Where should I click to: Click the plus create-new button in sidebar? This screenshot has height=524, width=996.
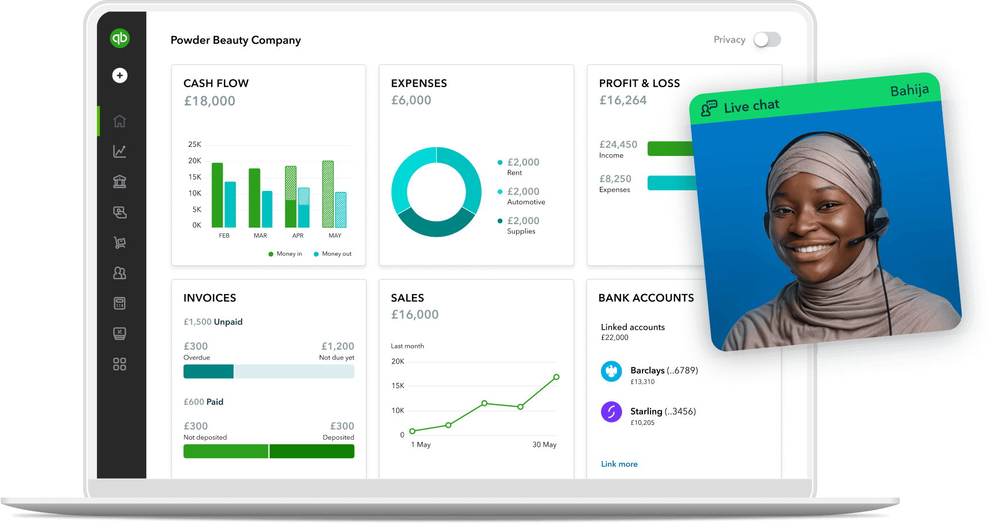pos(120,75)
